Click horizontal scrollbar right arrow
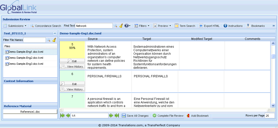Screen dimensions: 278x128 point(269,110)
